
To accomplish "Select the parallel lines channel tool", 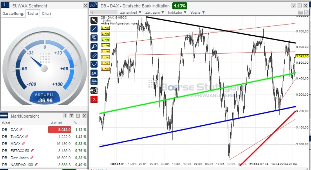I will pos(94,55).
